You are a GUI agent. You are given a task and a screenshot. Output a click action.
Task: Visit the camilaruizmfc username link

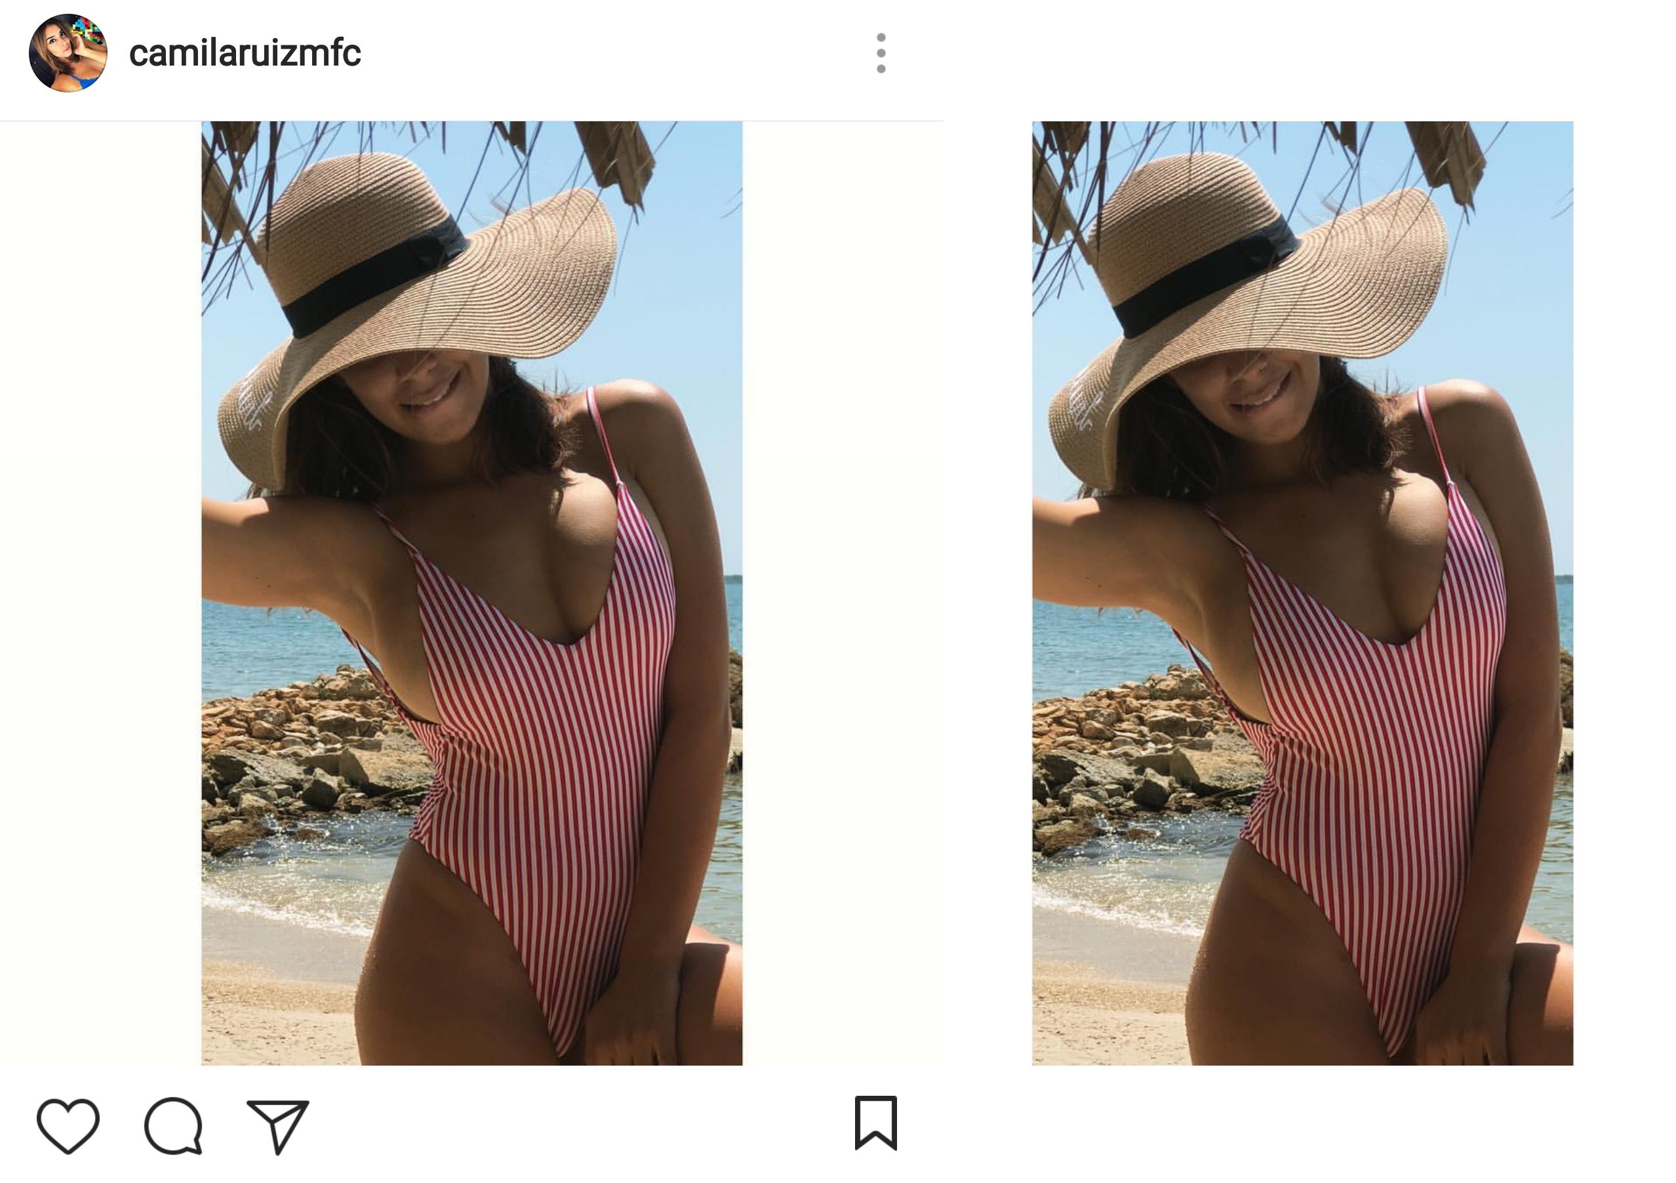coord(245,52)
